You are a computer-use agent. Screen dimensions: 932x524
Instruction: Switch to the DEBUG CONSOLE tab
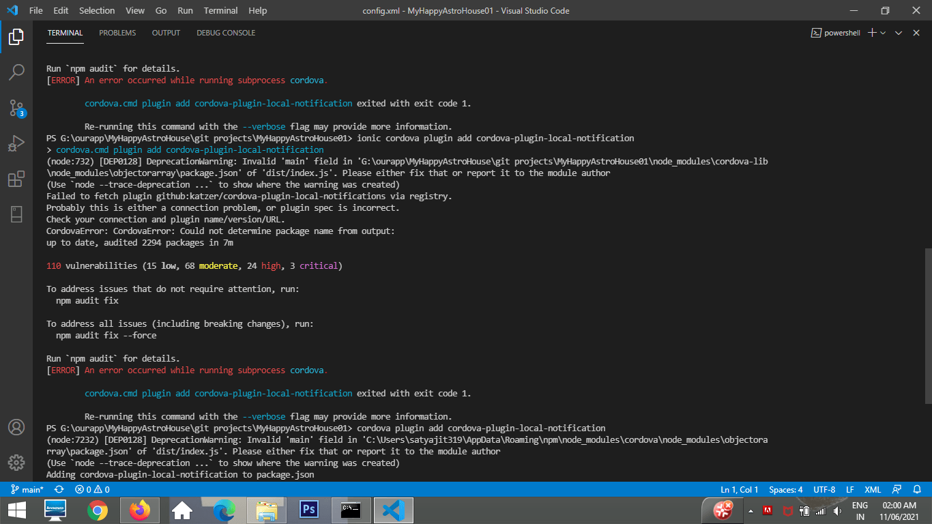click(225, 32)
